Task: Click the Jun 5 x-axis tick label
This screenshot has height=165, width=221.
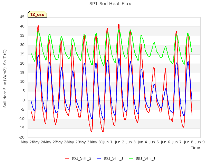Action: (154, 142)
